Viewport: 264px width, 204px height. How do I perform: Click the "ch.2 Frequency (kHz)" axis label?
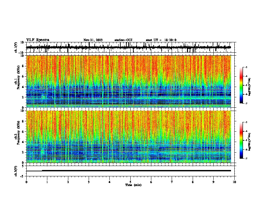17,133
